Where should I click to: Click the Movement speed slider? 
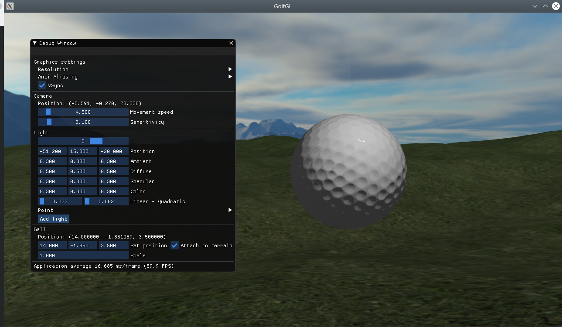pos(83,112)
